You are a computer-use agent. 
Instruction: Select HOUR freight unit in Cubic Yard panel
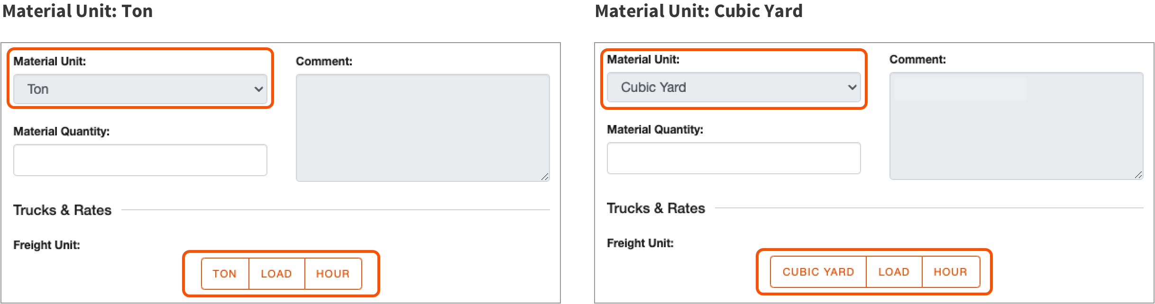[951, 272]
